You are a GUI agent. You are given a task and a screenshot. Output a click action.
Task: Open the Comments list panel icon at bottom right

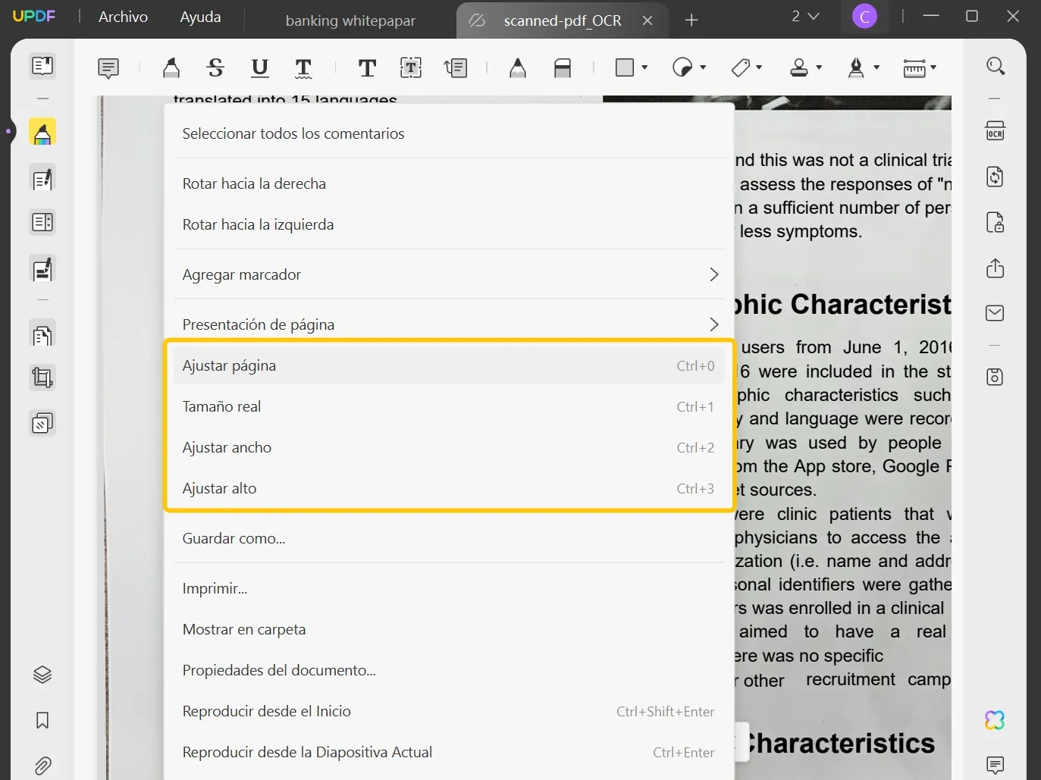pyautogui.click(x=996, y=765)
